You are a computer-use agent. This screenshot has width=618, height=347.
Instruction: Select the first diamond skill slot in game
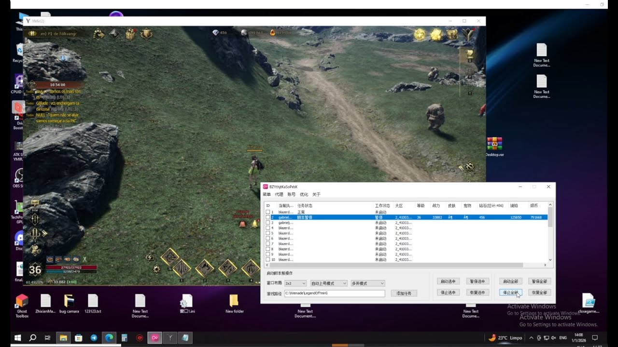(169, 256)
